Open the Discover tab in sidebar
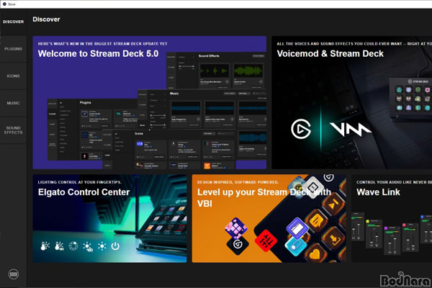 (13, 22)
